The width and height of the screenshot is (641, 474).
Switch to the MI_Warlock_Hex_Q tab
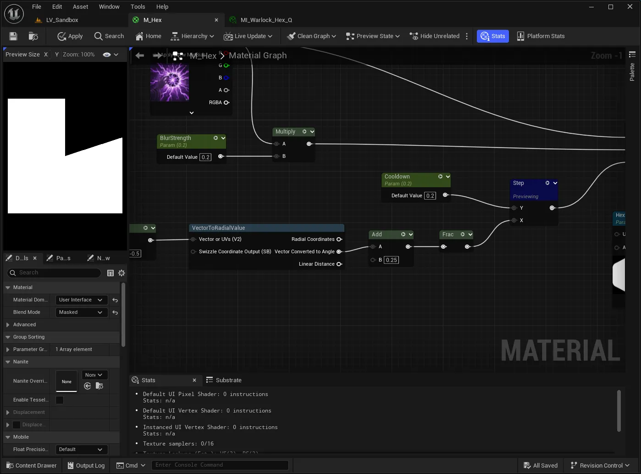pos(266,20)
